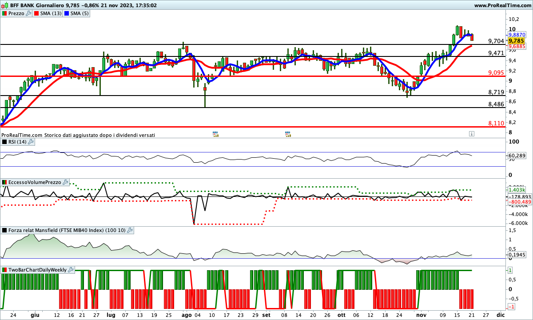Open the www.ProRealTime.com link
Screen dimensions: 533x320
click(x=502, y=5)
